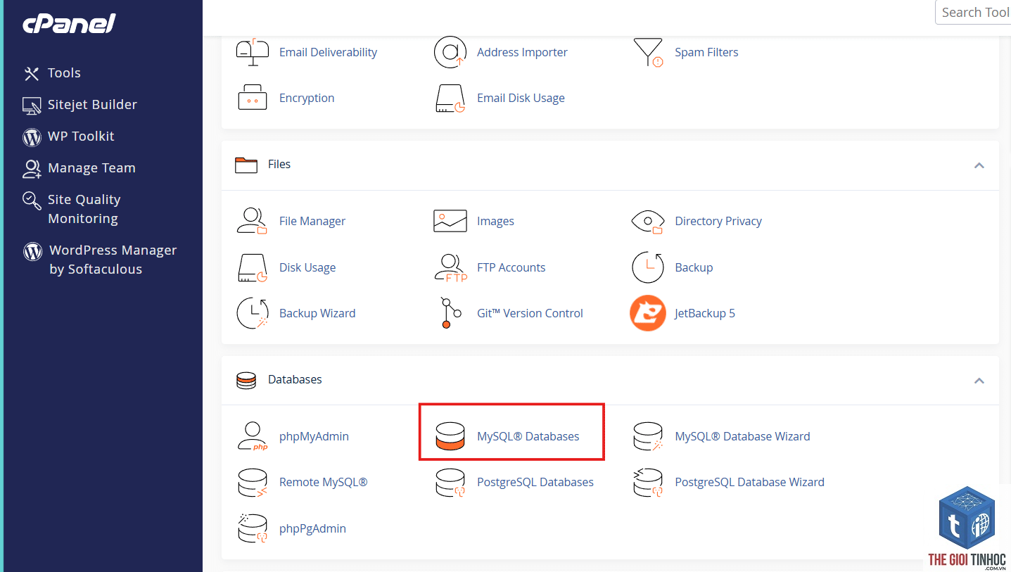The height and width of the screenshot is (572, 1011).
Task: Click the MySQL Databases cylinder icon
Action: click(x=450, y=436)
